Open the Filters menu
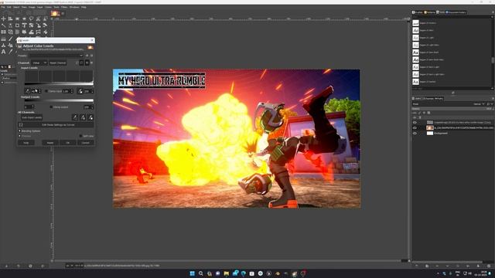Screen dimensions: 495x278 click(x=64, y=7)
